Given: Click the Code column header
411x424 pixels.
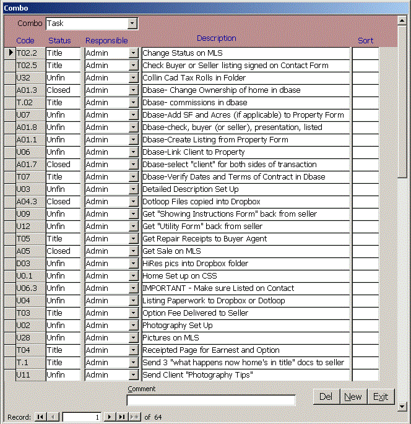Looking at the screenshot, I should (x=25, y=41).
